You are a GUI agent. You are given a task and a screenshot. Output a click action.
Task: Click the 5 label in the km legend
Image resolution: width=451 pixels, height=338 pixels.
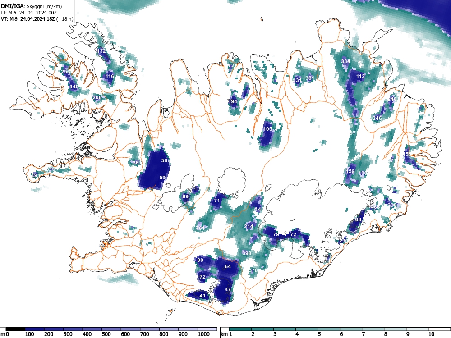point(319,334)
